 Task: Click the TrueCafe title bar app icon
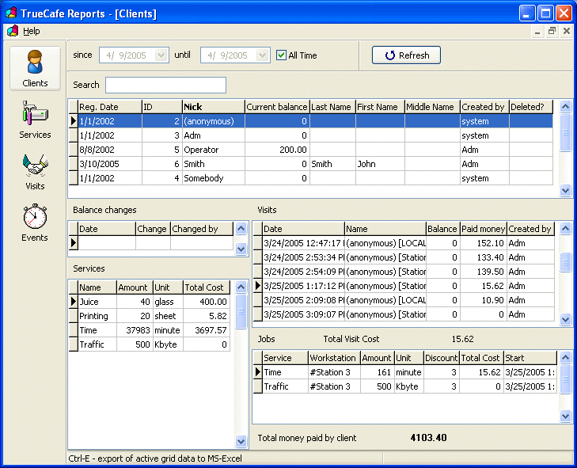click(11, 13)
